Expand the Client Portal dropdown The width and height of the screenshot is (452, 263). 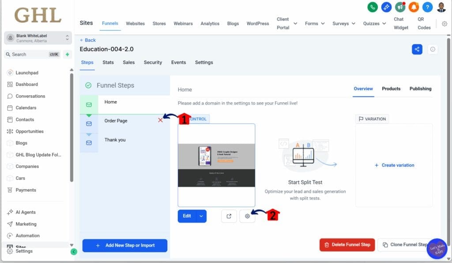(286, 23)
